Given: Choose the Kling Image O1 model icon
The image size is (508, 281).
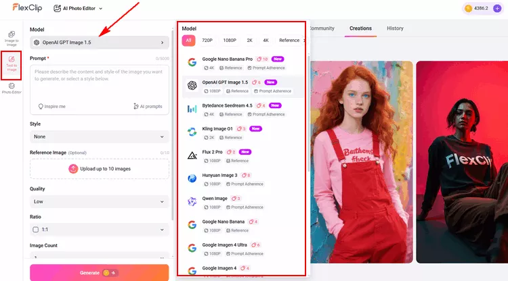Looking at the screenshot, I should (192, 132).
